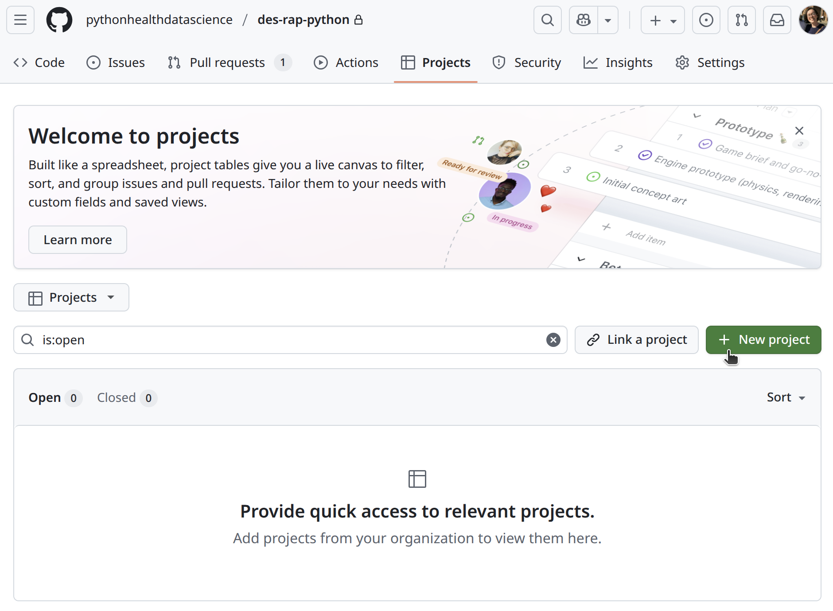833x611 pixels.
Task: Open the notifications inbox icon
Action: click(777, 20)
